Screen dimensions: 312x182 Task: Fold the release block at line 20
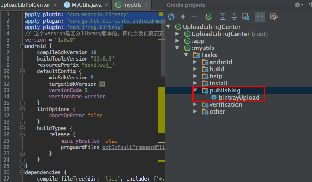tap(22, 134)
